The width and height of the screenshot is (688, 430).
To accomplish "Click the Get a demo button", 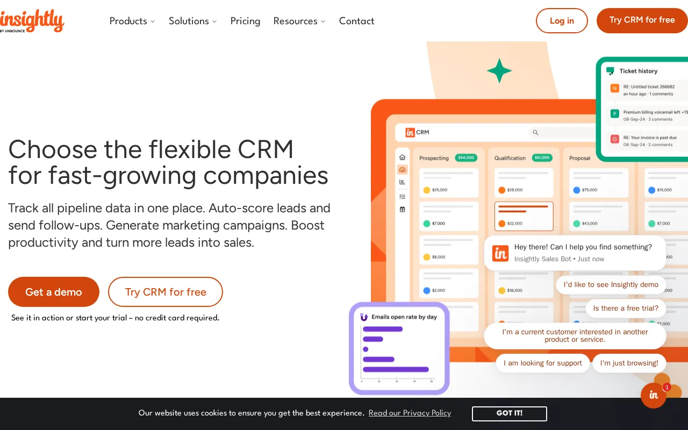I will pos(54,292).
